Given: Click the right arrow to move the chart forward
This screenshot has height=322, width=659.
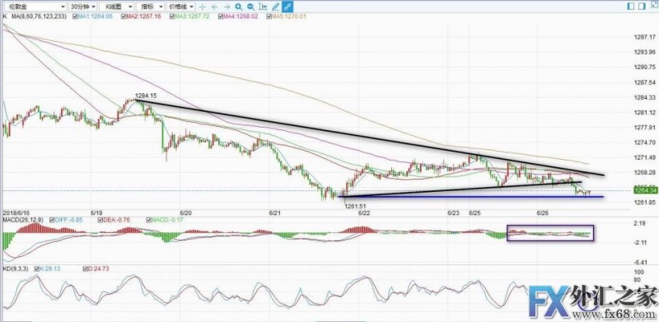Looking at the screenshot, I should (227, 7).
